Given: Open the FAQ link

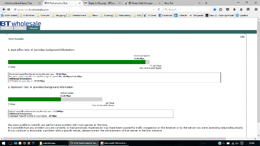Looking at the screenshot, I should [242, 36].
